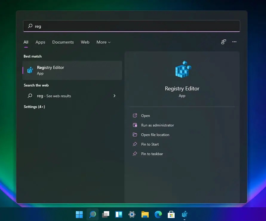Open Task View from the taskbar
The image size is (266, 221).
pos(105,214)
